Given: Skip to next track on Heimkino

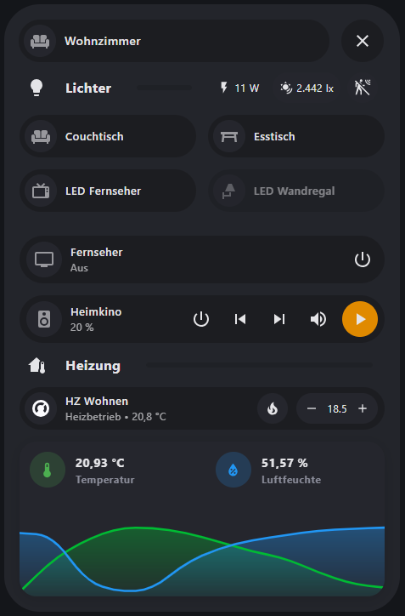Looking at the screenshot, I should [279, 319].
